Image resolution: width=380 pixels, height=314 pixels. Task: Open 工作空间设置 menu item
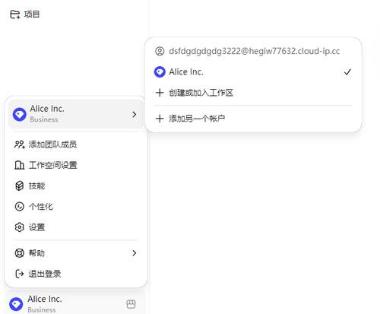pos(76,165)
